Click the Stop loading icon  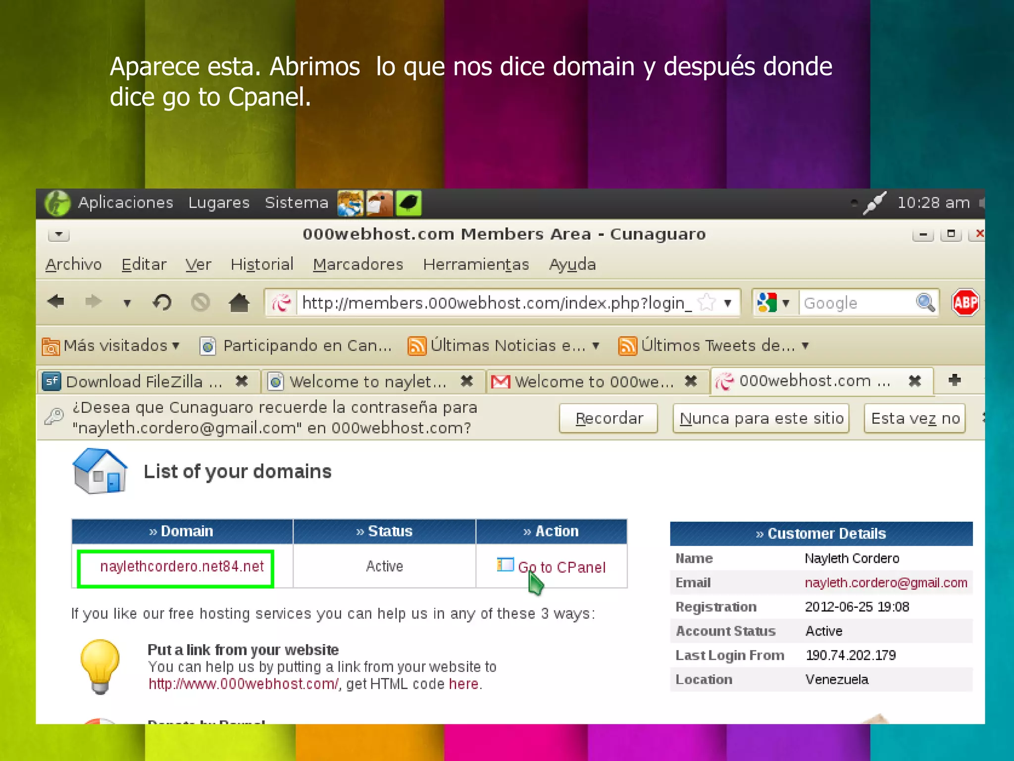pyautogui.click(x=201, y=302)
